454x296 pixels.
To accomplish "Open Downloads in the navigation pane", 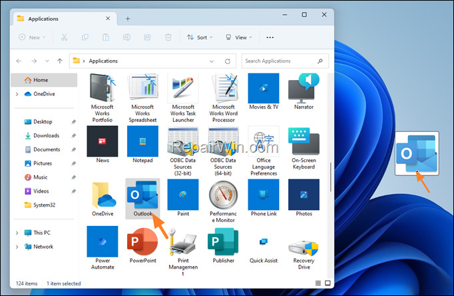I will pos(46,136).
